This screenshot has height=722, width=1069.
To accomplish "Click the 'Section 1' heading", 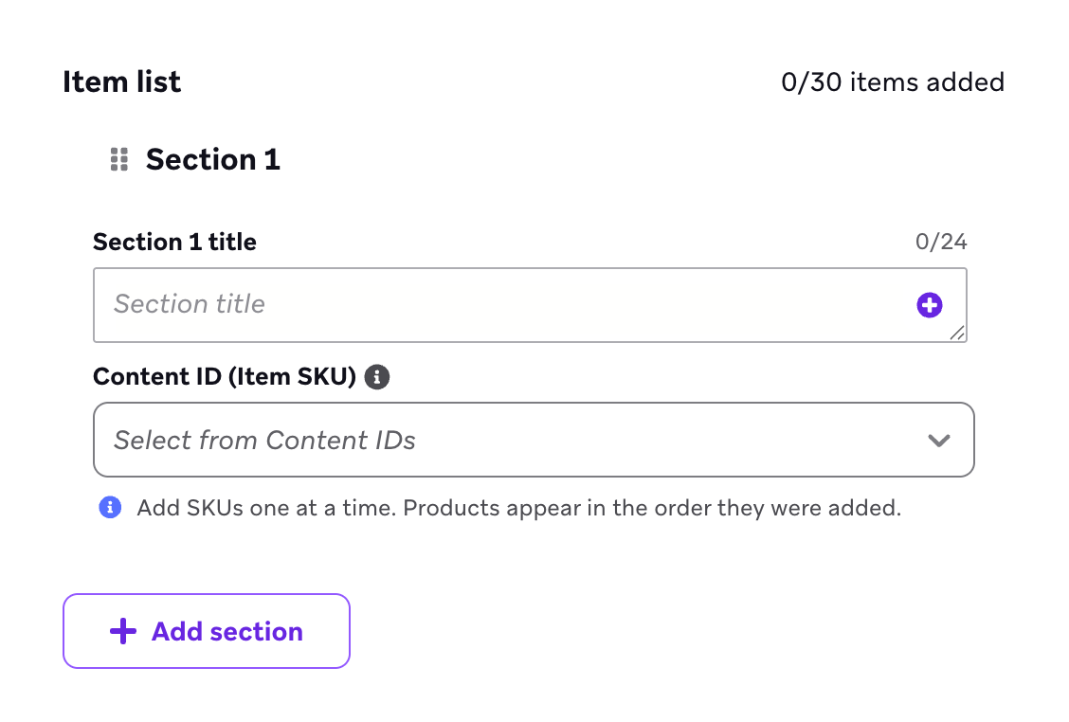I will 212,159.
